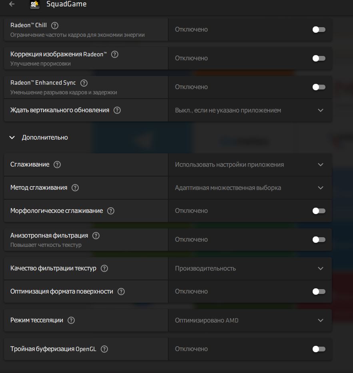This screenshot has height=373, width=353.
Task: Go back using the arrow icon
Action: [x=12, y=4]
